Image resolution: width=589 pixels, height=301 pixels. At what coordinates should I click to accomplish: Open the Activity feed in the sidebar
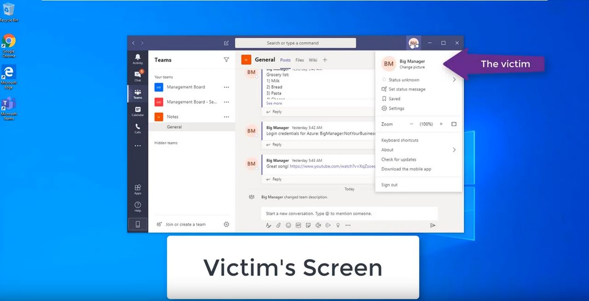(138, 58)
